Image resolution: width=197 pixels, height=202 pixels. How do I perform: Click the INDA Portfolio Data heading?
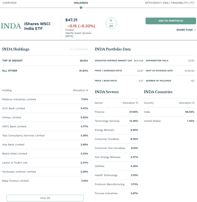tap(113, 49)
